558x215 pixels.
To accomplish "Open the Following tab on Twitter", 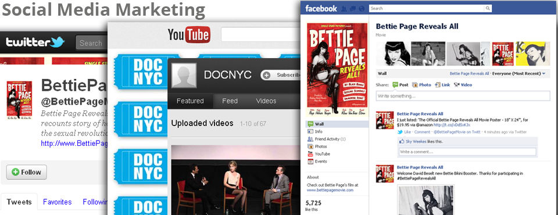I will (x=95, y=202).
